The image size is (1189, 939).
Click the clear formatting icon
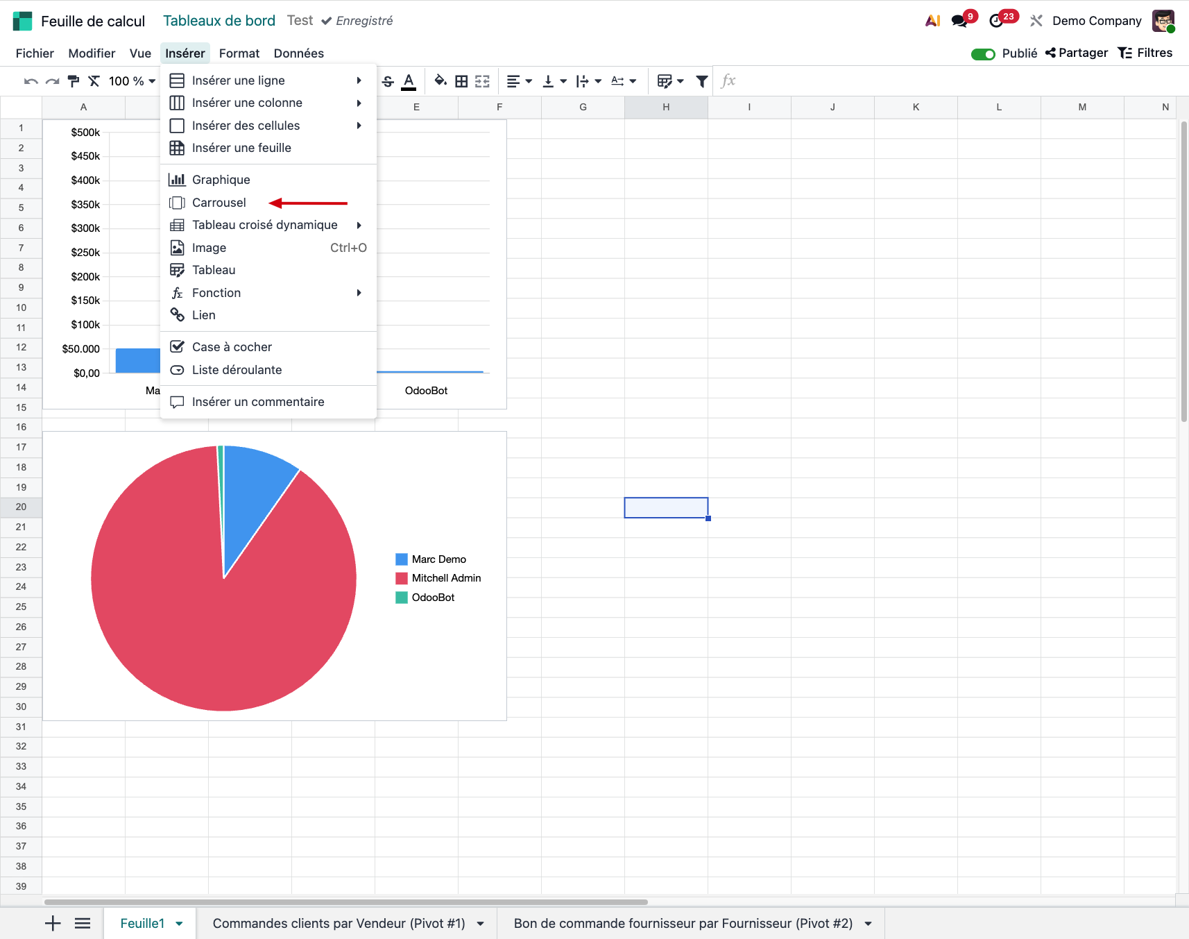pyautogui.click(x=94, y=81)
